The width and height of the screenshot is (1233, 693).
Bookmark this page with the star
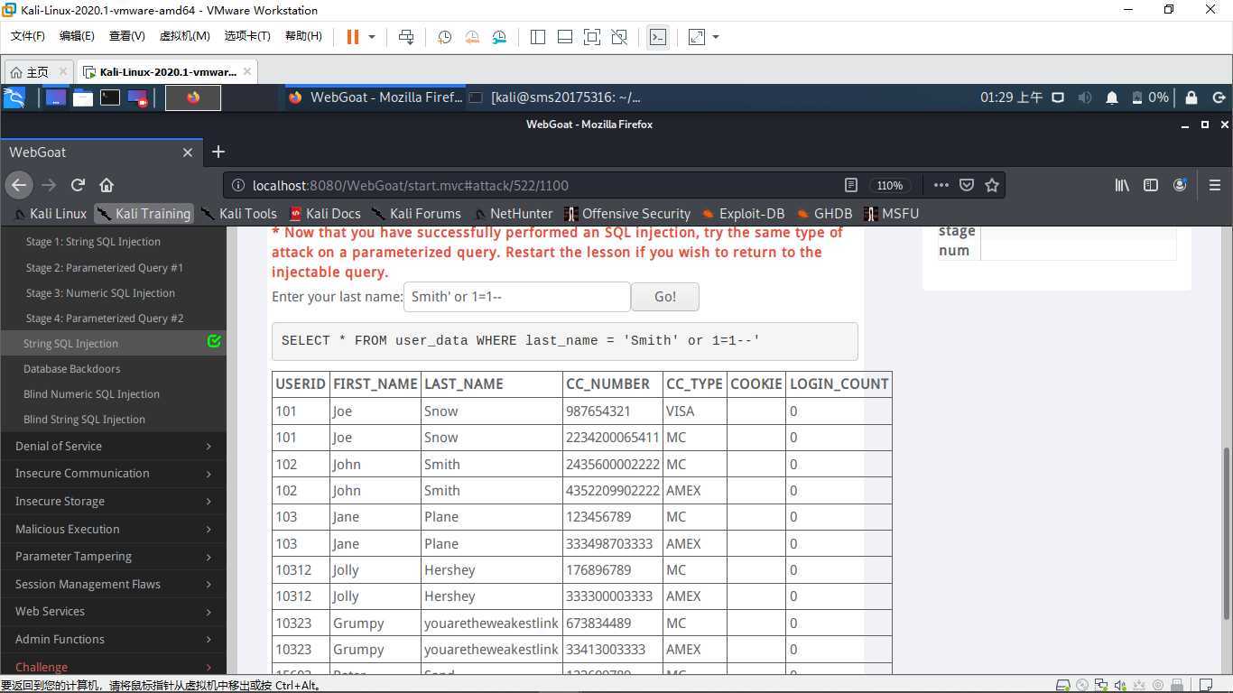(x=992, y=185)
